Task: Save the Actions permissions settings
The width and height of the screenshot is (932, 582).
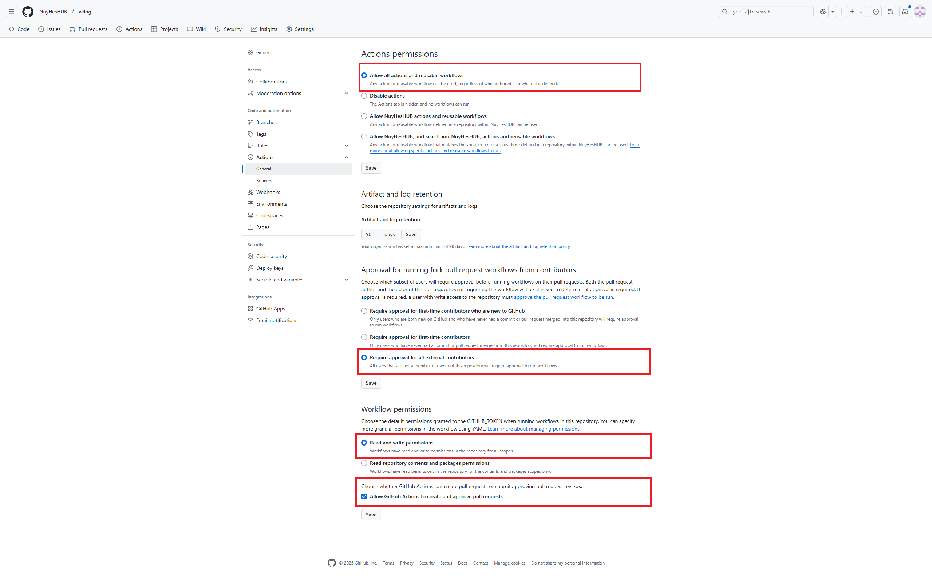Action: pos(371,168)
